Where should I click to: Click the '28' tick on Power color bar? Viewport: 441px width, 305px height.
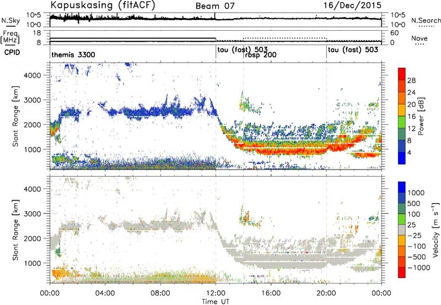coord(411,80)
